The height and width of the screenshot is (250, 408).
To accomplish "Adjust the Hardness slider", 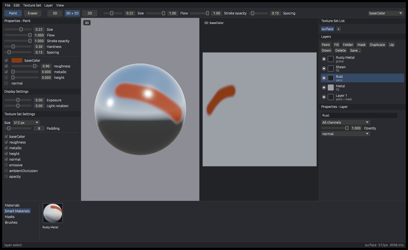I will tap(18, 46).
